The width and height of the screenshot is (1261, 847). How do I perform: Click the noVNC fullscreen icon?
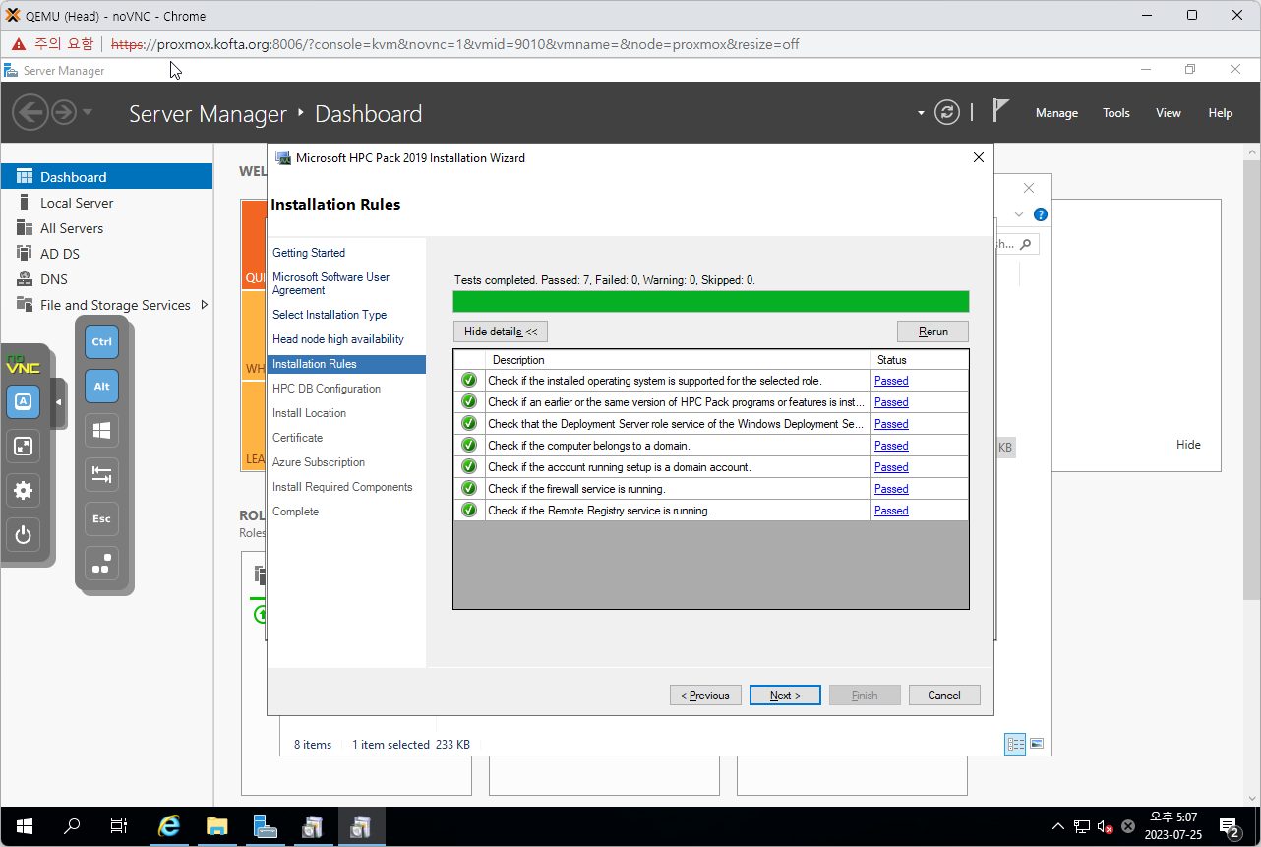tap(24, 447)
